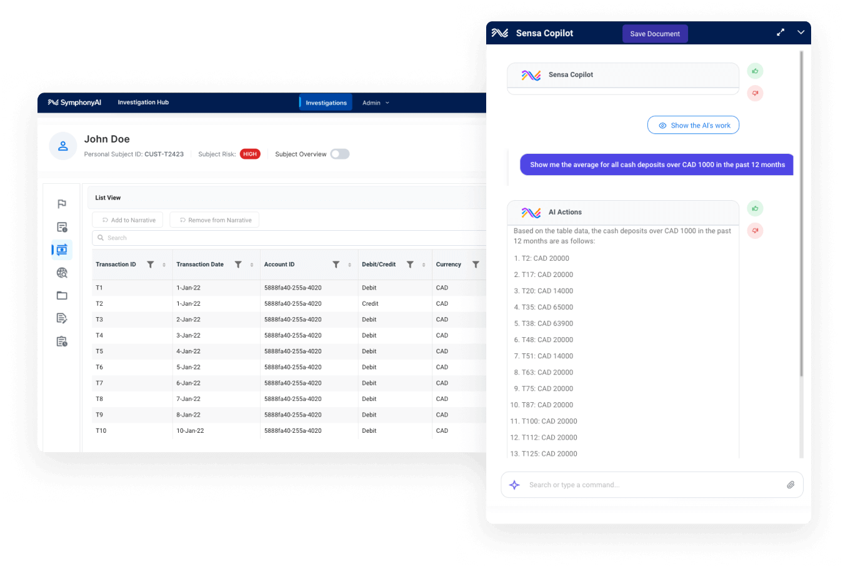
Task: Click Add to Narrative button
Action: pyautogui.click(x=128, y=220)
